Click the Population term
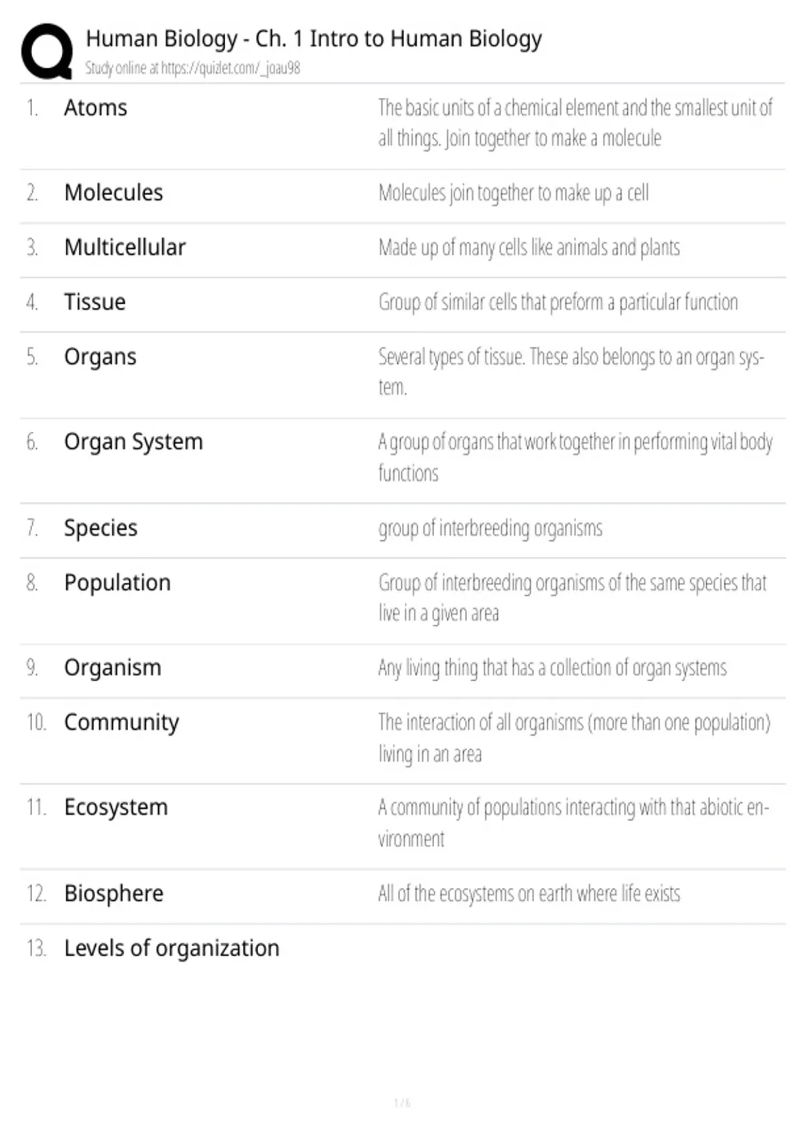804x1140 pixels. pos(117,583)
